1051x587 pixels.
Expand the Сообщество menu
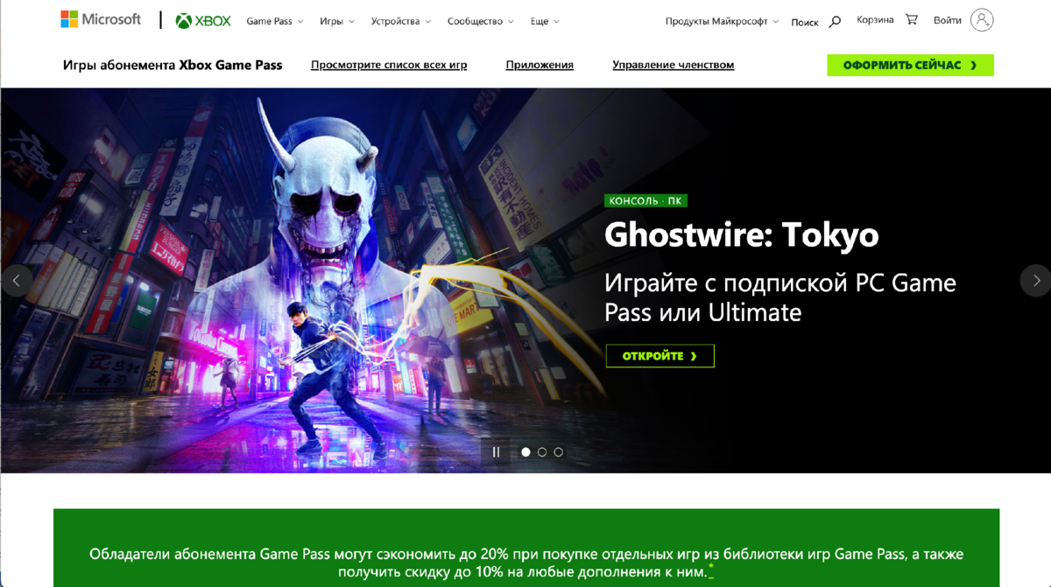click(481, 21)
